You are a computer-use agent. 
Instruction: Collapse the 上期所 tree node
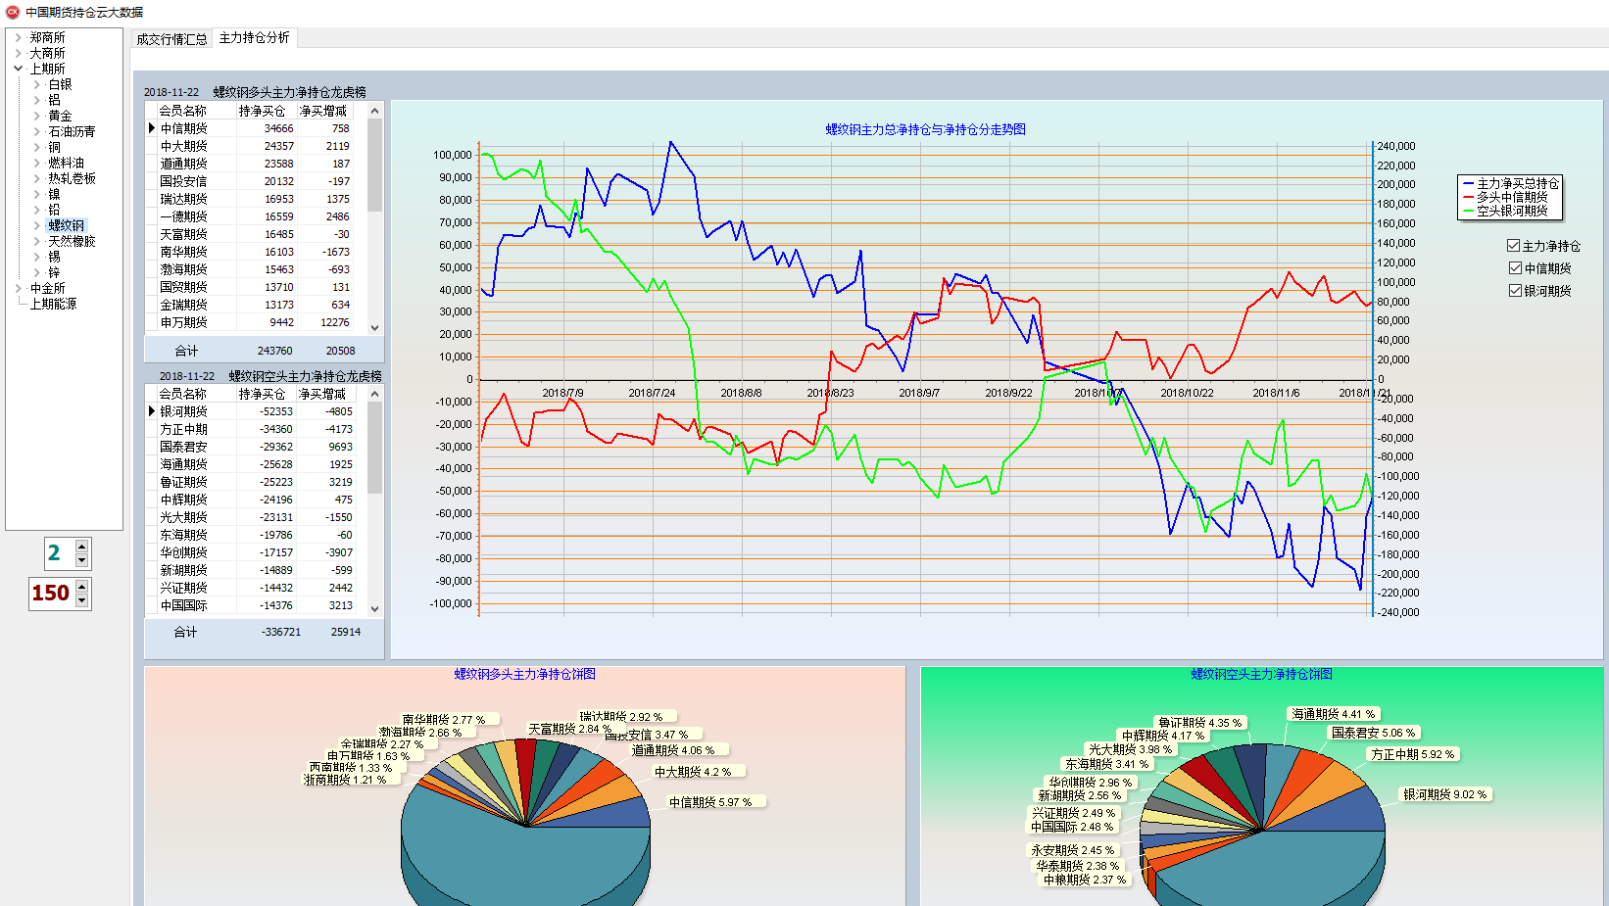pos(19,70)
